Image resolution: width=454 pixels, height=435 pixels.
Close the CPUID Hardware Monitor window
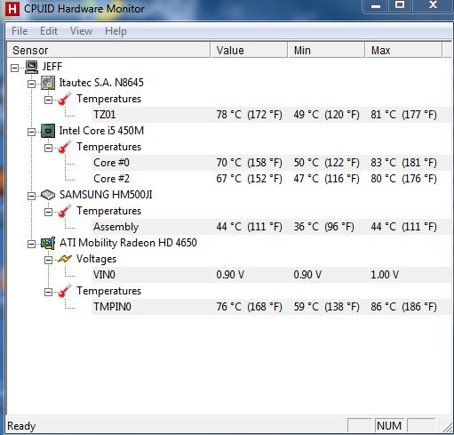pyautogui.click(x=433, y=5)
